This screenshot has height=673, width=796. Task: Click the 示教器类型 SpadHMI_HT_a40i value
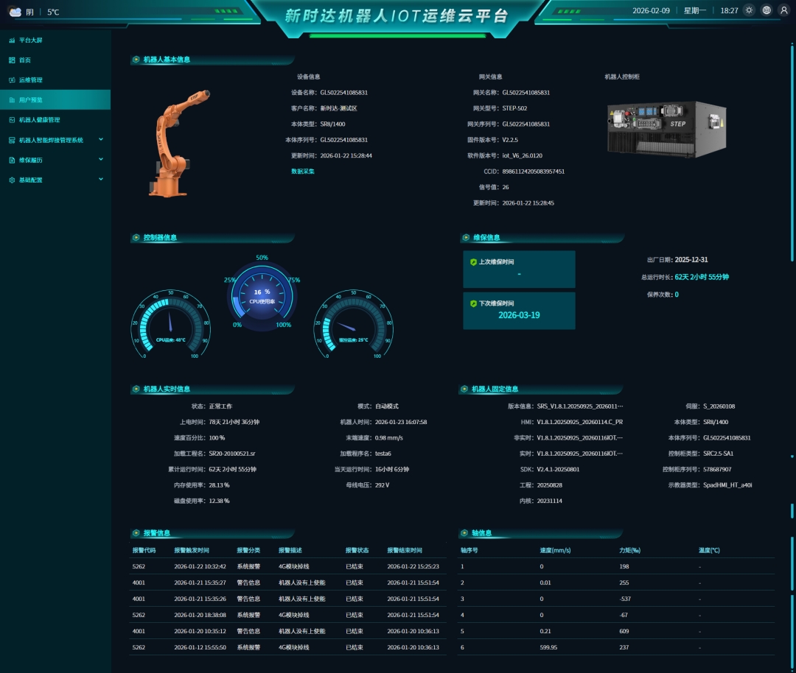[727, 485]
